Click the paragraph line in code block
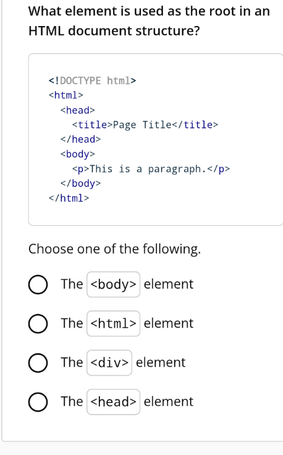Viewport: 283px width, 455px height. 151,169
